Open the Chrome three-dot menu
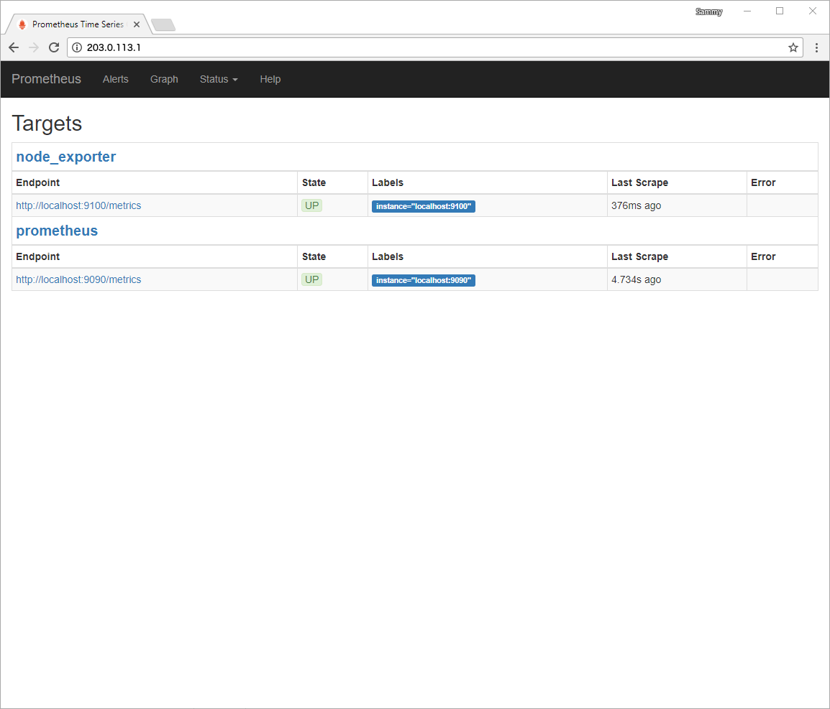 click(x=816, y=47)
